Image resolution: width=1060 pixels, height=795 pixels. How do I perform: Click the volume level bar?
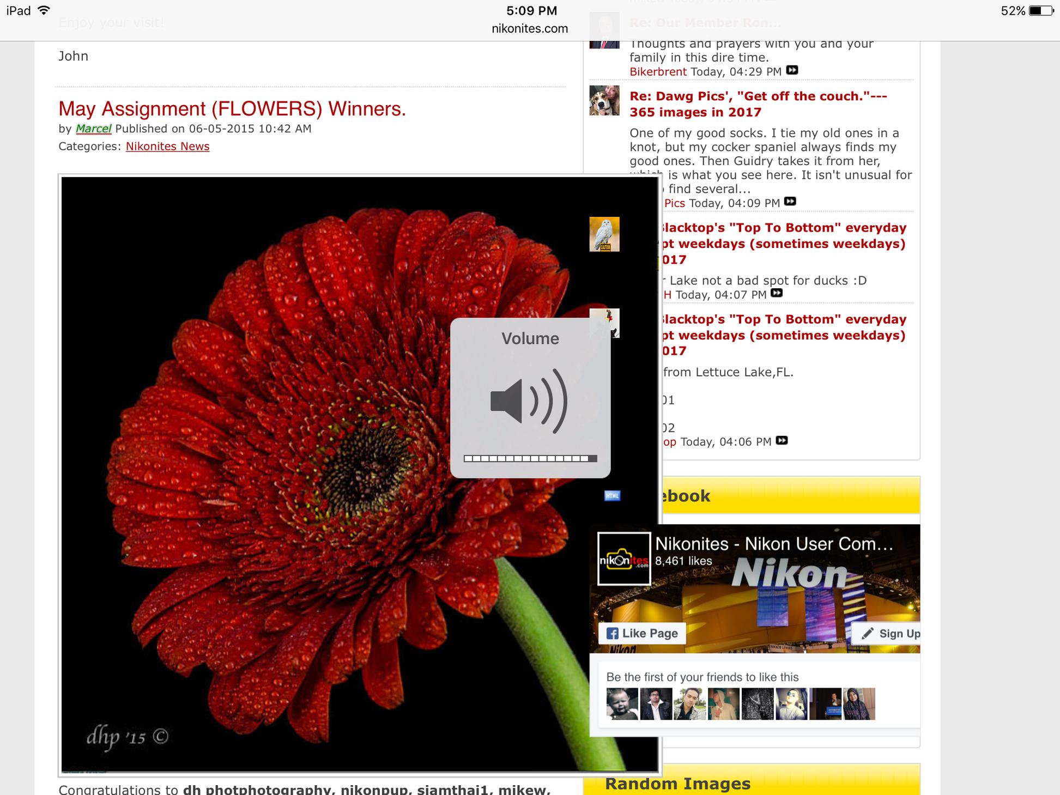530,459
